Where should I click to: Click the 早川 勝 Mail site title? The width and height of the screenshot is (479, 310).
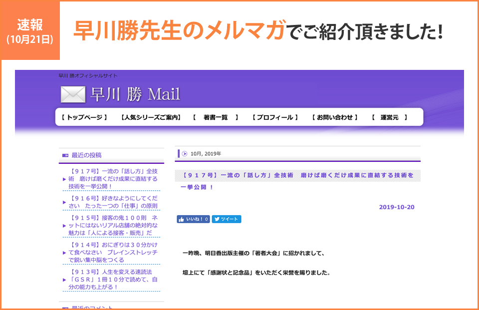point(135,94)
